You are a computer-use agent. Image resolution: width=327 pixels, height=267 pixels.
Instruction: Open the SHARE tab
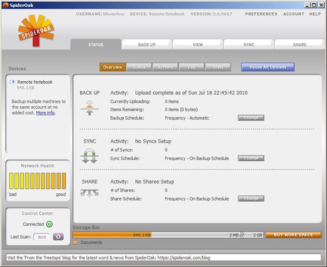click(300, 44)
